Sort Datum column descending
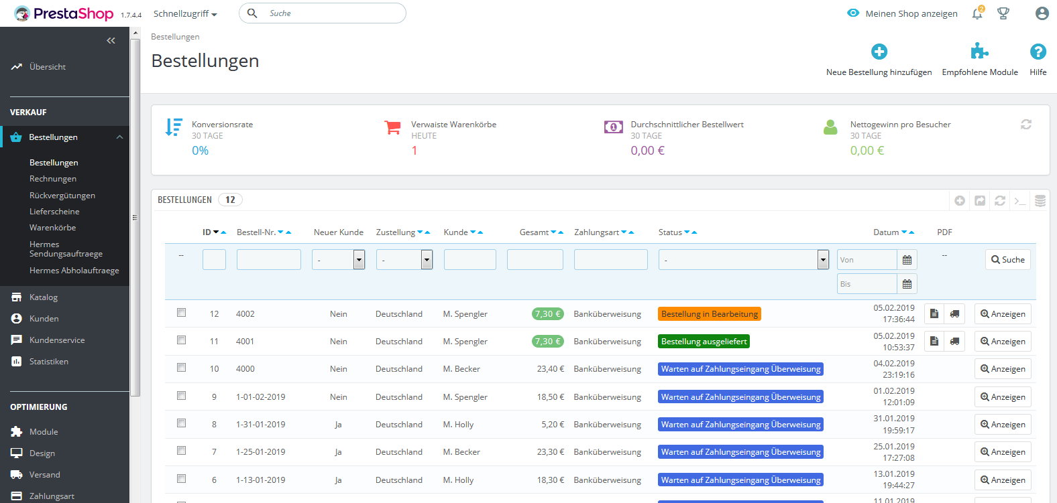Viewport: 1057px width, 503px height. tap(904, 232)
